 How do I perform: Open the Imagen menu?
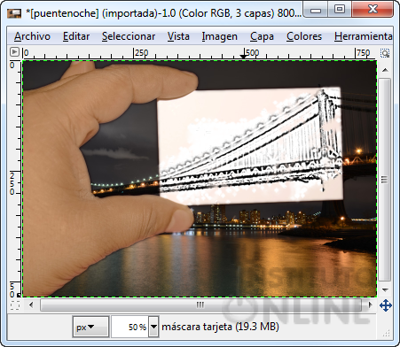click(219, 36)
